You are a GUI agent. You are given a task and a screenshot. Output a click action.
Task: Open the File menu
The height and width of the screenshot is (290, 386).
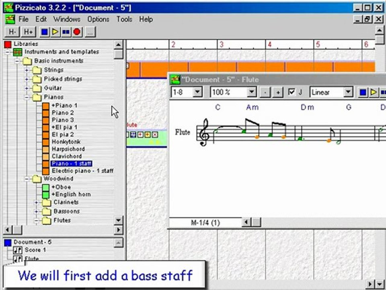(24, 19)
